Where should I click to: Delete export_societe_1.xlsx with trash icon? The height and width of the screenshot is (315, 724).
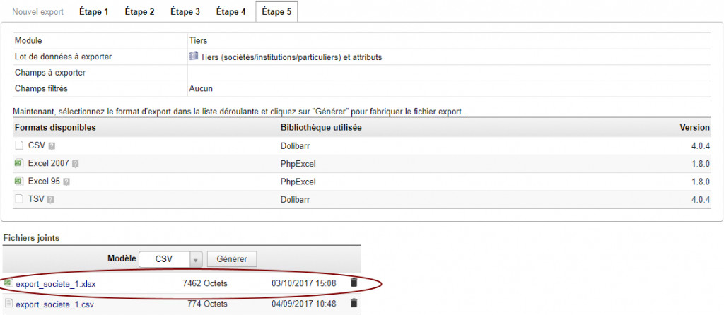click(x=354, y=283)
